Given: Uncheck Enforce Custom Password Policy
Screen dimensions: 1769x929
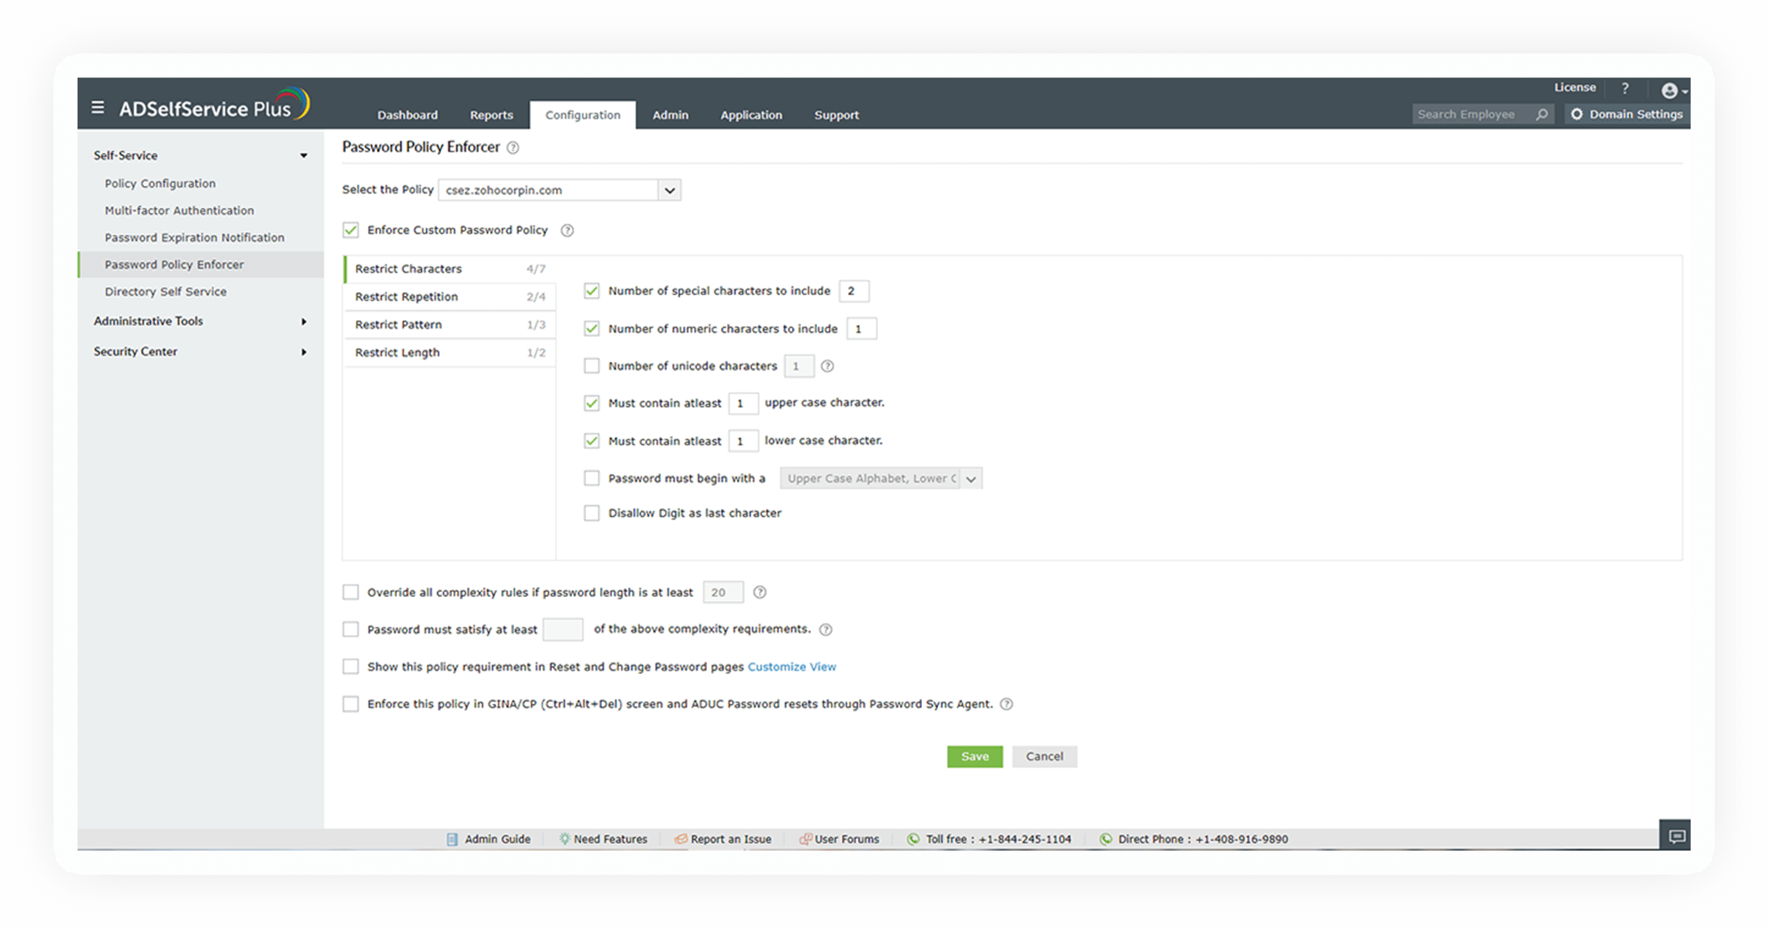Looking at the screenshot, I should pos(351,230).
